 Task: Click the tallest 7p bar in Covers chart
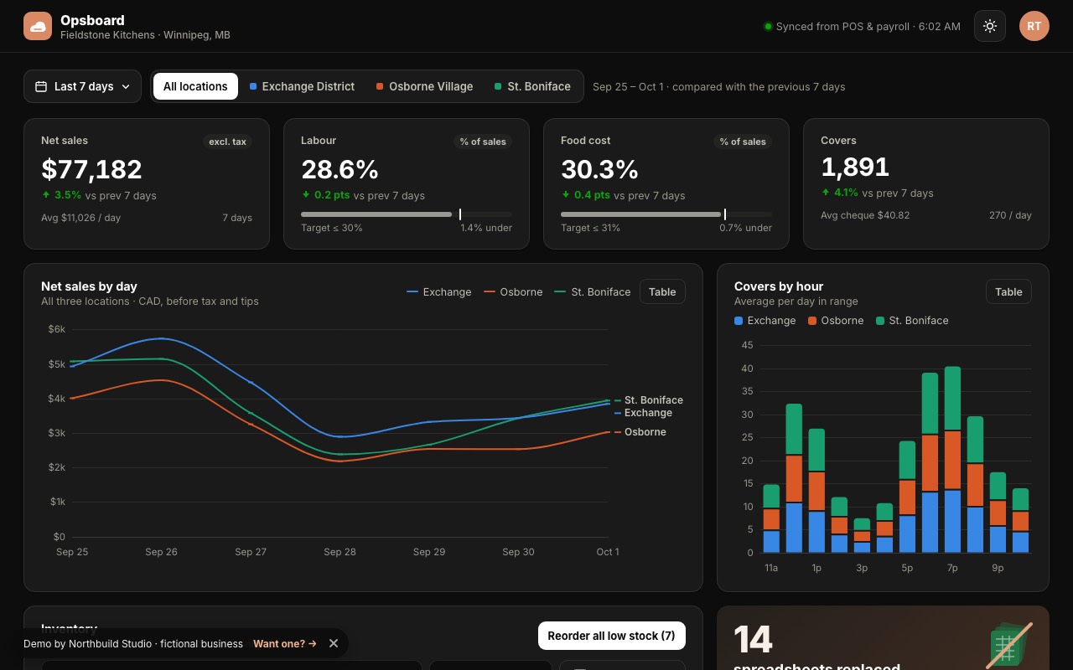[x=952, y=460]
